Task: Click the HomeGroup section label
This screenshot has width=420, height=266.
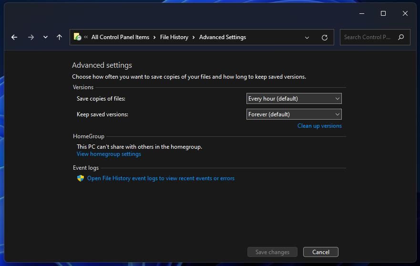Action: pyautogui.click(x=88, y=136)
